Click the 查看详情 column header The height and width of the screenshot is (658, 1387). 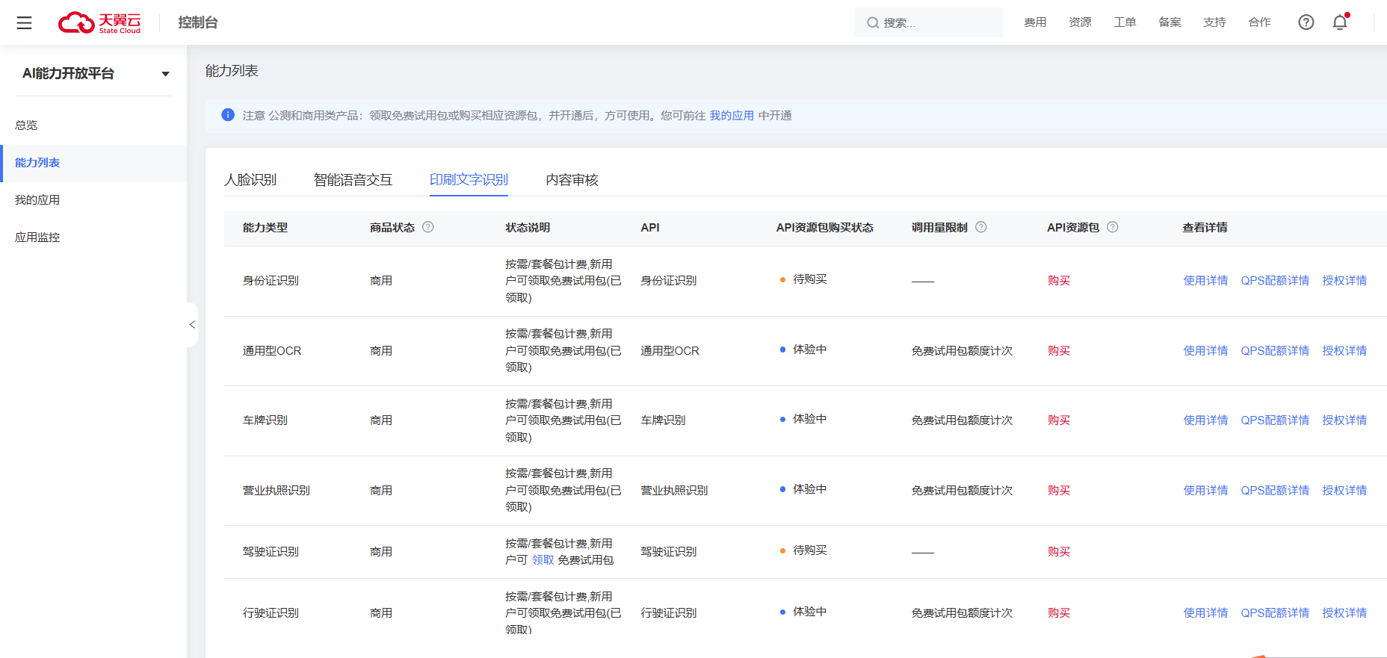1205,228
